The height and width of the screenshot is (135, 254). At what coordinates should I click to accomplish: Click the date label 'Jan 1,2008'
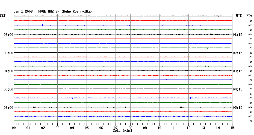tap(23, 11)
